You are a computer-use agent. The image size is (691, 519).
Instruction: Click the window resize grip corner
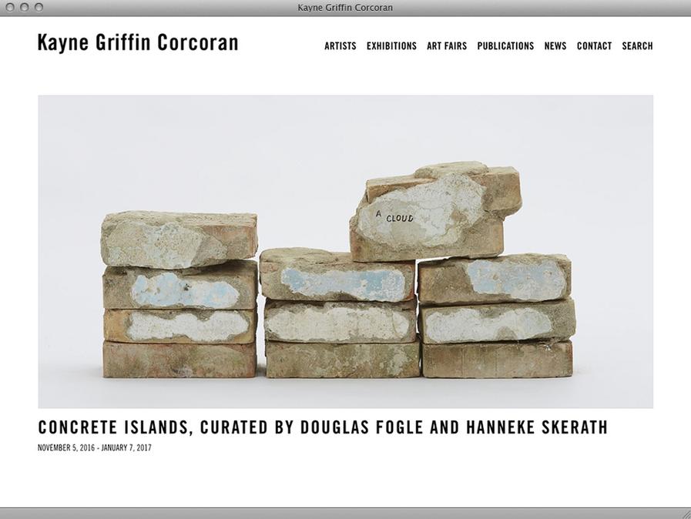pyautogui.click(x=686, y=514)
